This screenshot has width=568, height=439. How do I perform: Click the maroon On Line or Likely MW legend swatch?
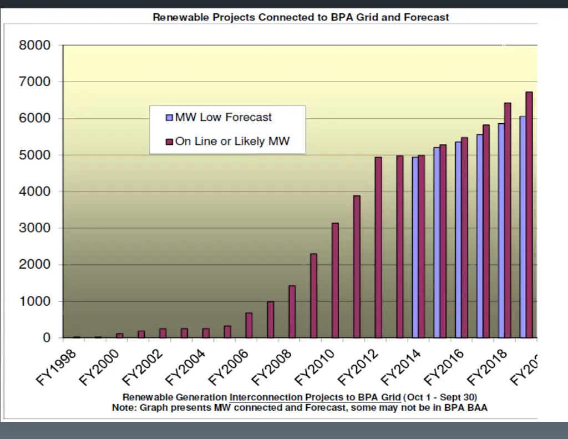pos(169,142)
